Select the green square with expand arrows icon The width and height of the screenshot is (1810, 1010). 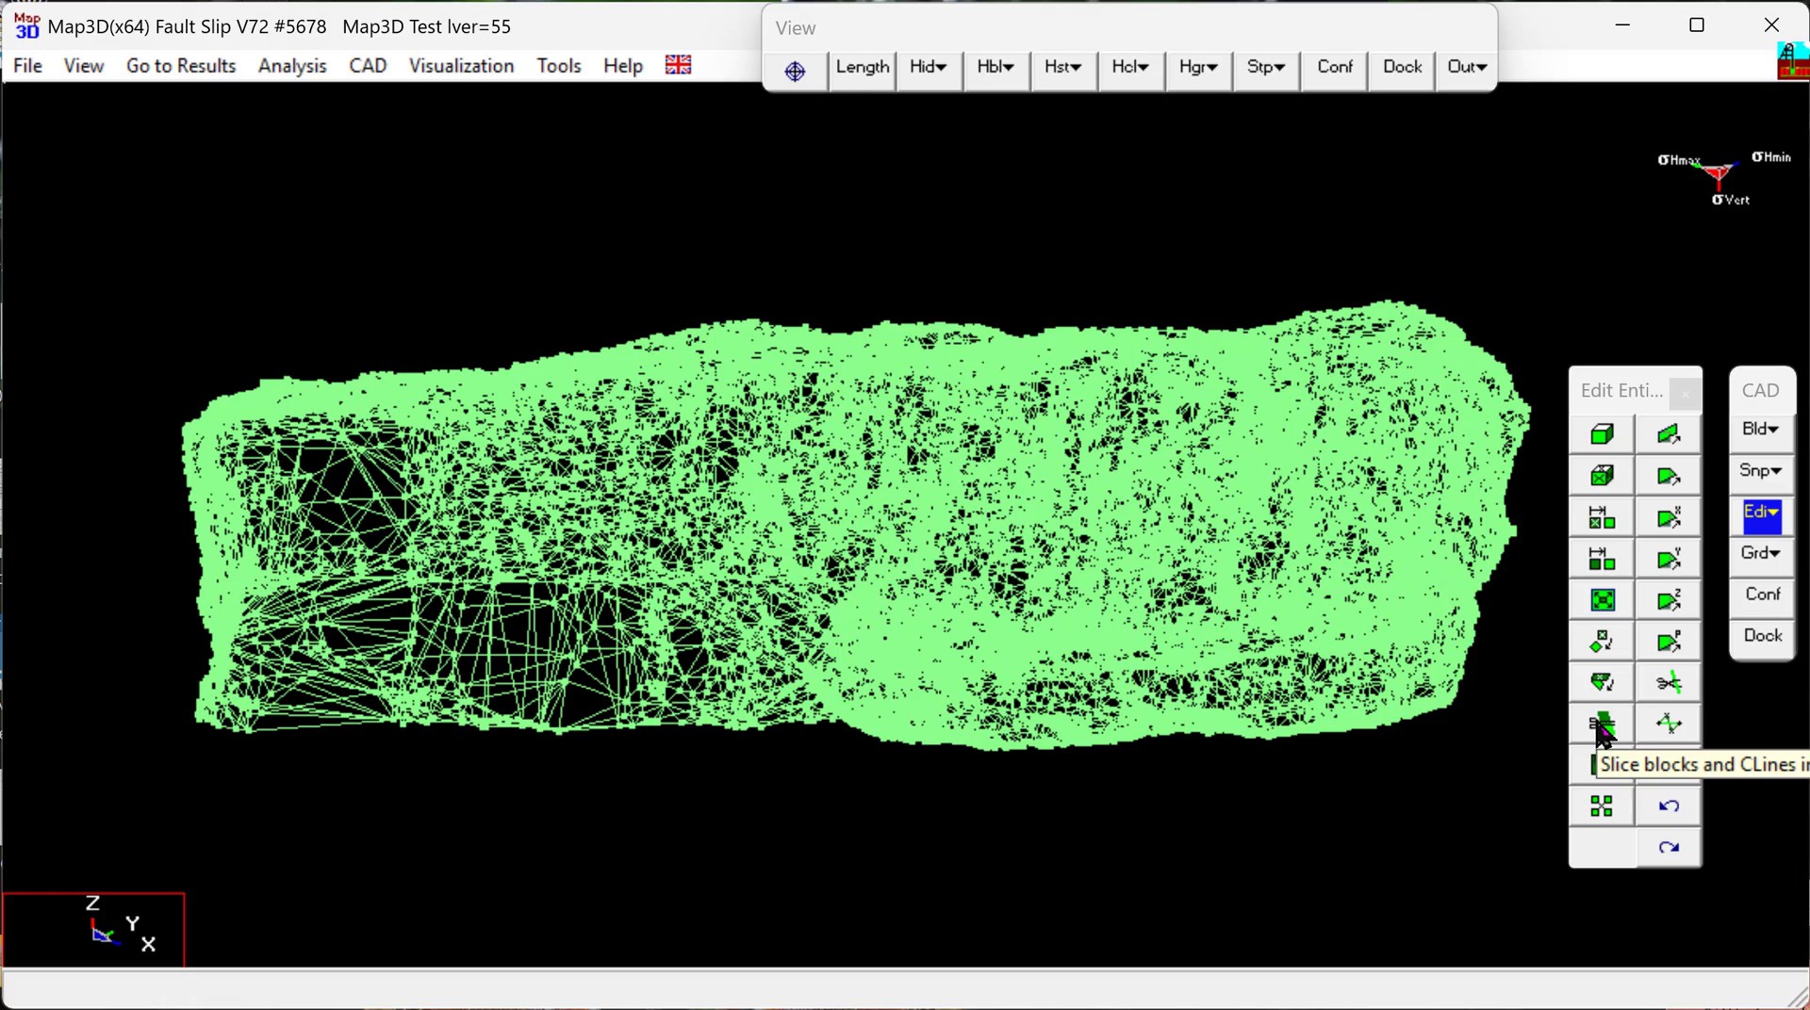(1602, 600)
